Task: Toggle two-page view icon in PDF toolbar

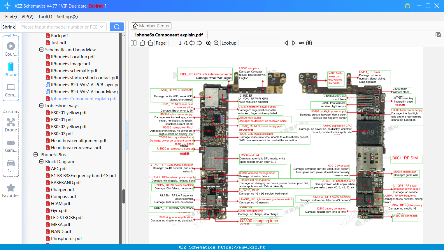Action: [134, 43]
